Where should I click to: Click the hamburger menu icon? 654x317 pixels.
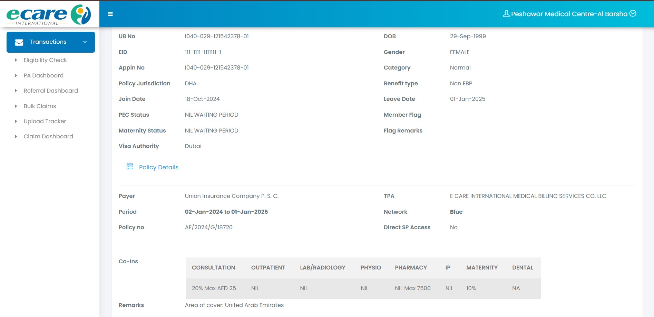pyautogui.click(x=110, y=14)
